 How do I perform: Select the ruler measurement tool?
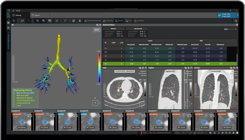pos(56,21)
